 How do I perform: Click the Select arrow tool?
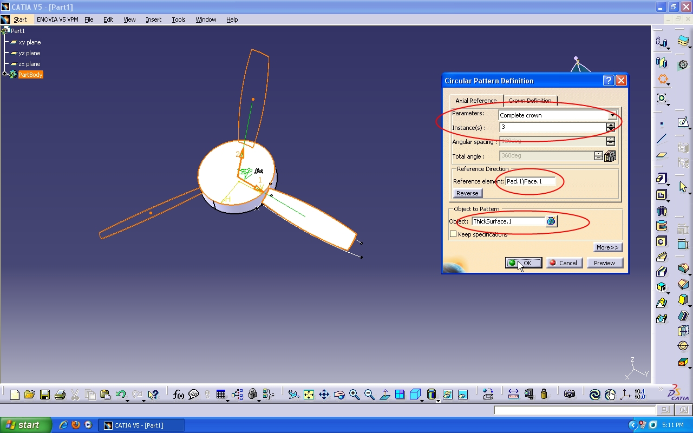point(683,187)
